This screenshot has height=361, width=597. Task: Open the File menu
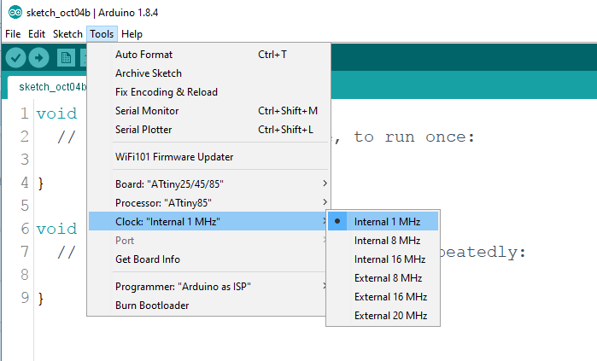pos(12,34)
